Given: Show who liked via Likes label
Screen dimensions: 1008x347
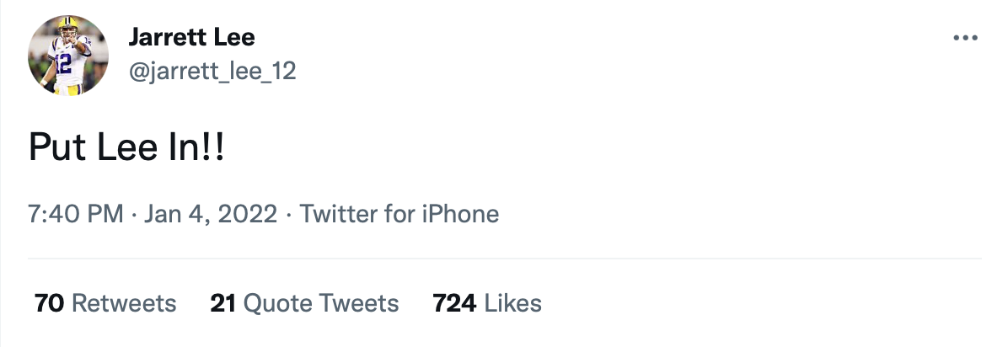Looking at the screenshot, I should pos(513,303).
